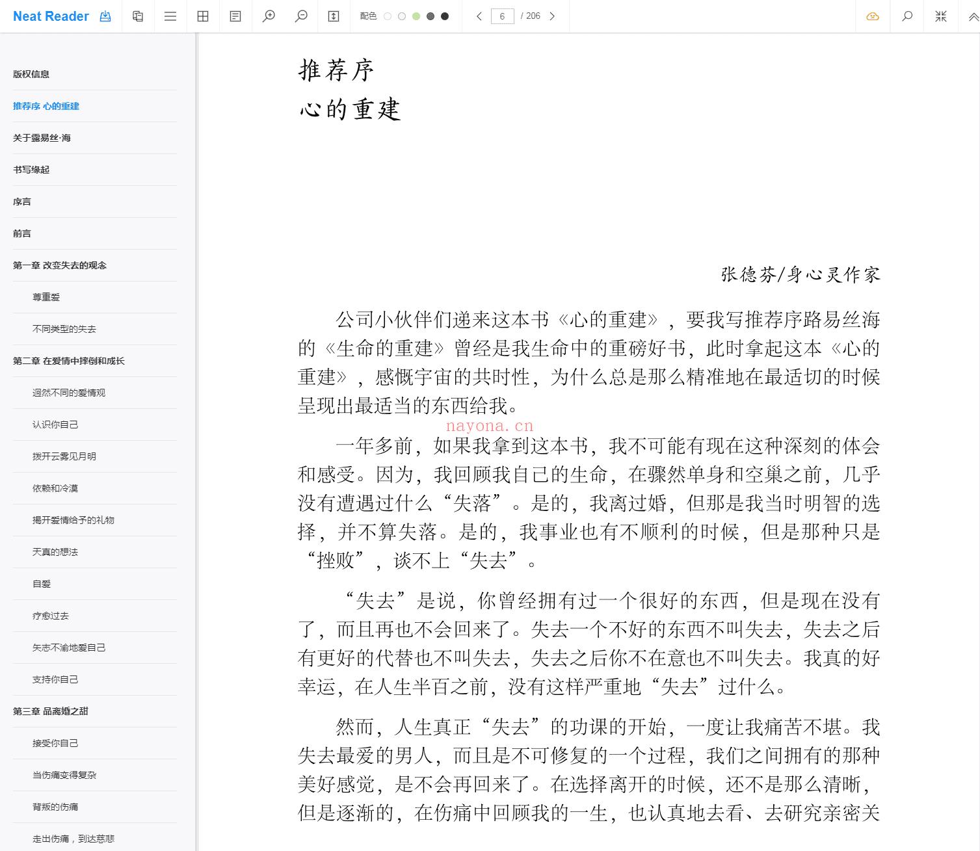Click the double chevron up icon
This screenshot has width=980, height=851.
point(973,18)
